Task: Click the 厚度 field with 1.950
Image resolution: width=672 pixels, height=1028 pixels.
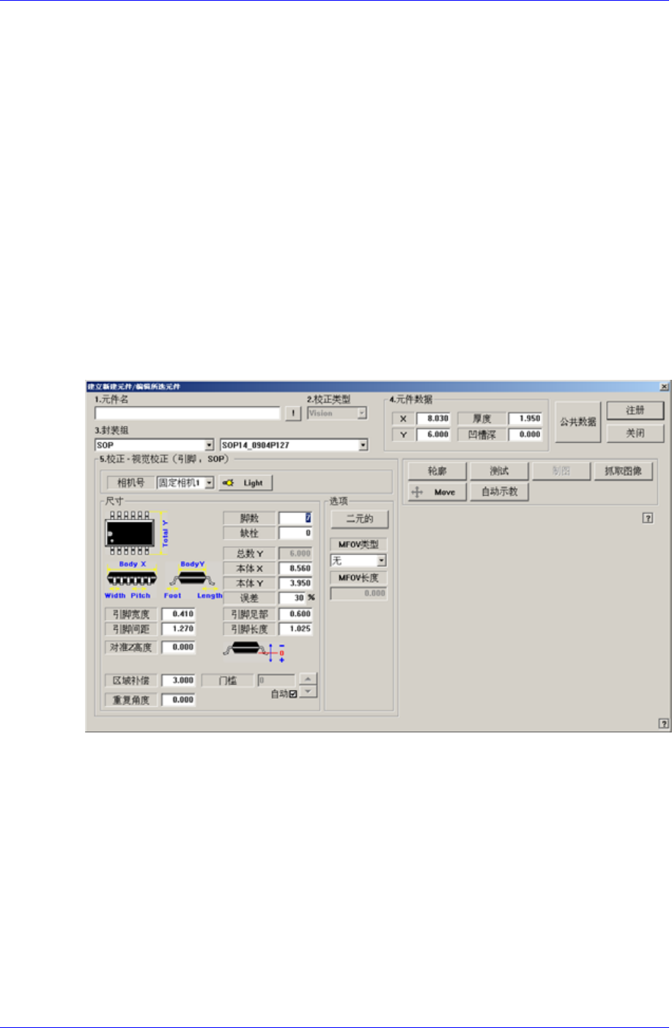Action: click(x=525, y=419)
